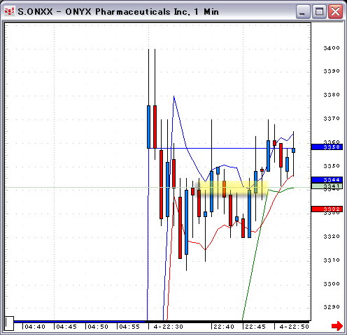Select the blue 3358 price marker
The image size is (347, 335).
(x=327, y=147)
